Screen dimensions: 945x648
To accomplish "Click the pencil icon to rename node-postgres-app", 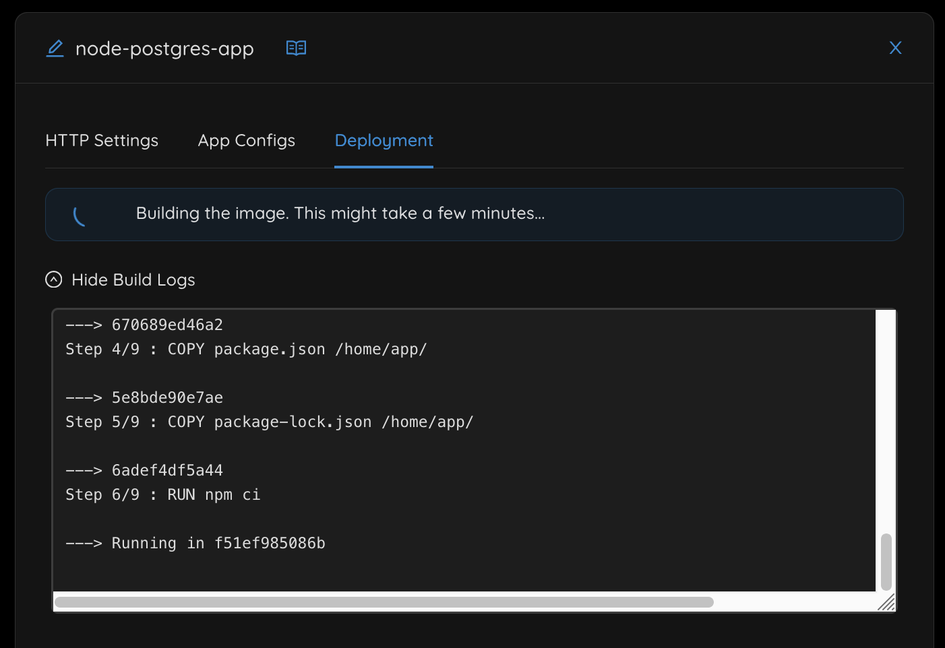I will (x=55, y=48).
